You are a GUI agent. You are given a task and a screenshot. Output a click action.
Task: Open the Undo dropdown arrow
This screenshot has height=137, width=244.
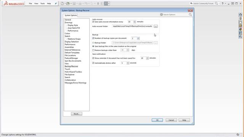[x=89, y=3]
